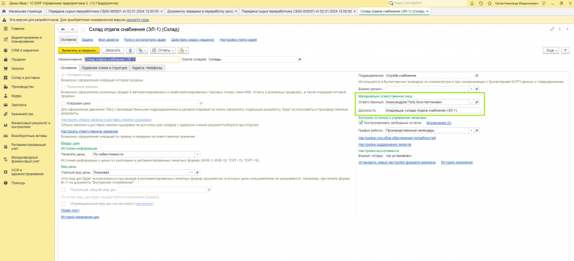
Task: Click the Должность input field
Action: click(x=432, y=110)
